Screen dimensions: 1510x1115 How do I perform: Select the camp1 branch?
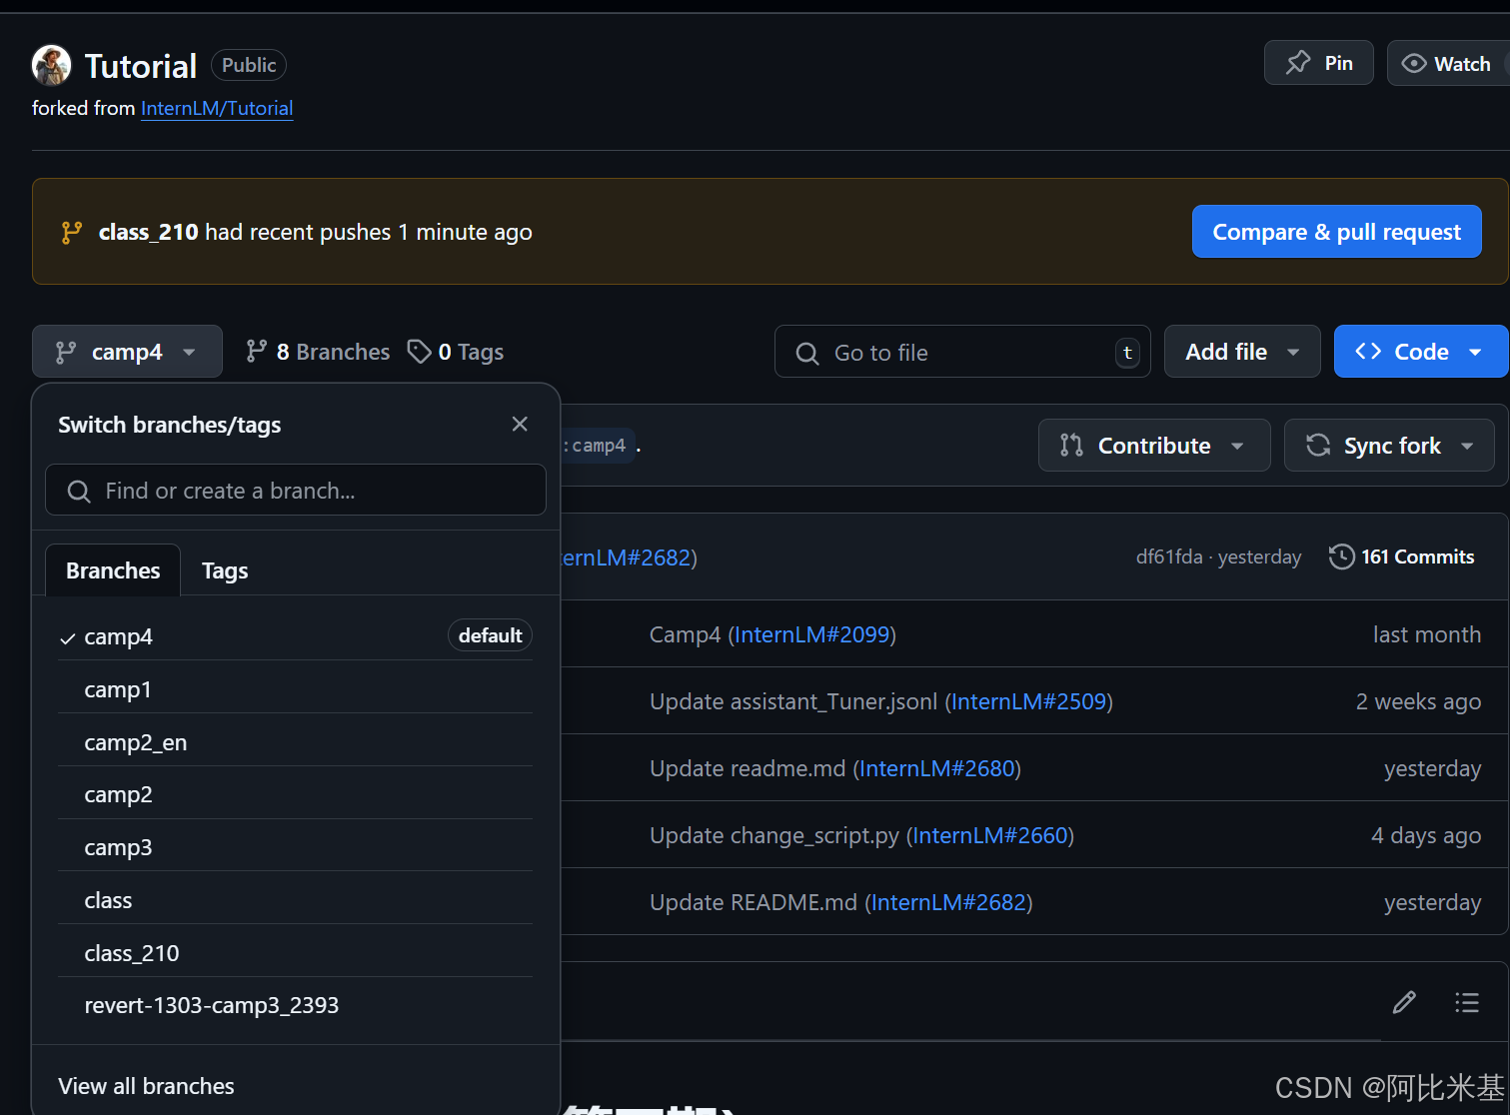(x=296, y=689)
